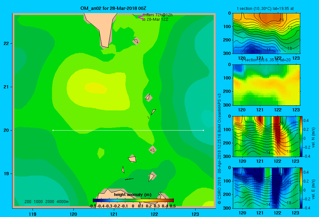Select the 'drifters 72h@12h' label

coord(157,15)
